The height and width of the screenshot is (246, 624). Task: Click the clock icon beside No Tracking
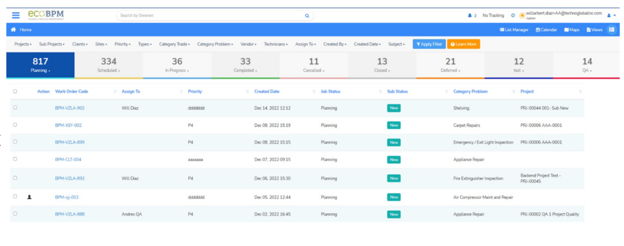tap(512, 15)
